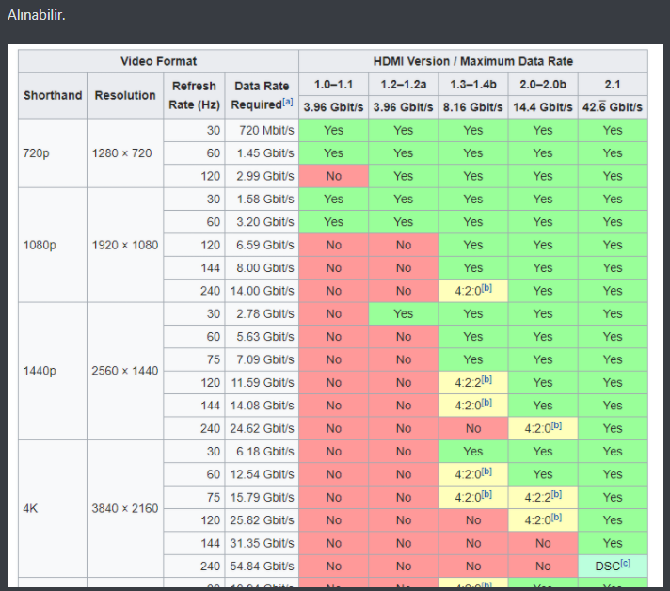Click the 1.3–1.4b version header
This screenshot has height=591, width=670.
(x=473, y=84)
